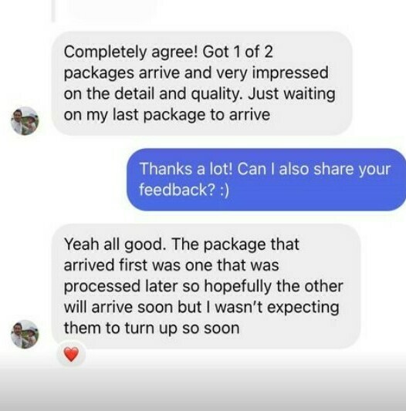Screen dimensions: 406x411
Task: Click the smiley ":)" in the blue message
Action: 225,190
